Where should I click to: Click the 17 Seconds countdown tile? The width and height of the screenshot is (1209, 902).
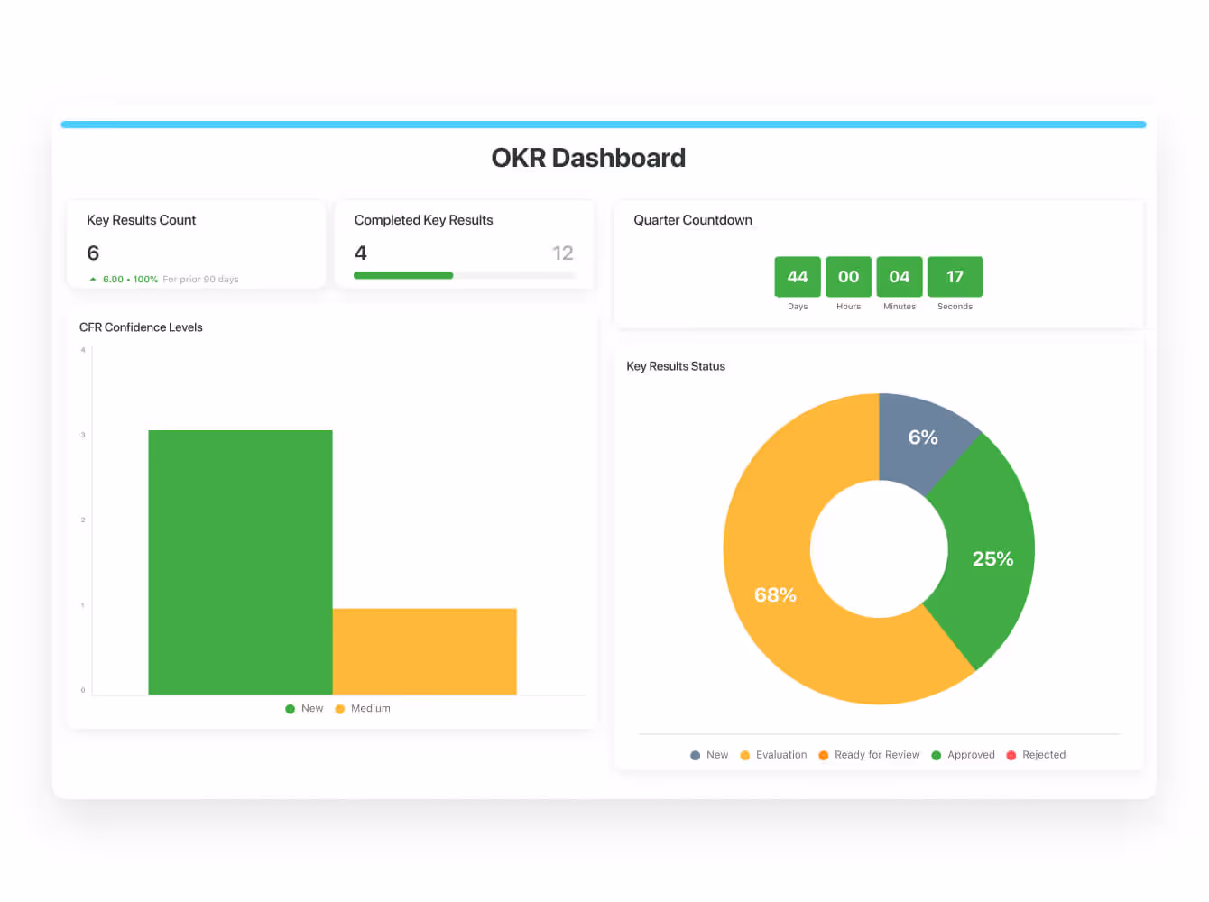click(x=955, y=277)
